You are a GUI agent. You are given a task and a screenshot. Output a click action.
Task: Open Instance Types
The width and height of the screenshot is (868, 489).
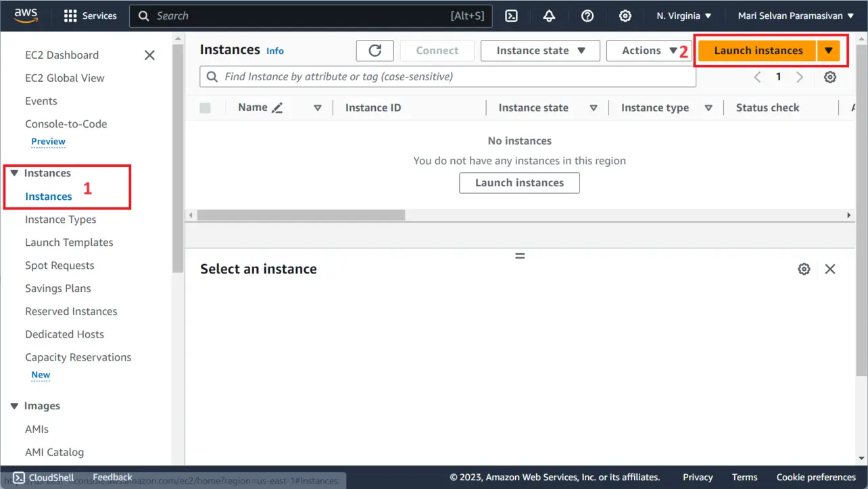pos(61,220)
